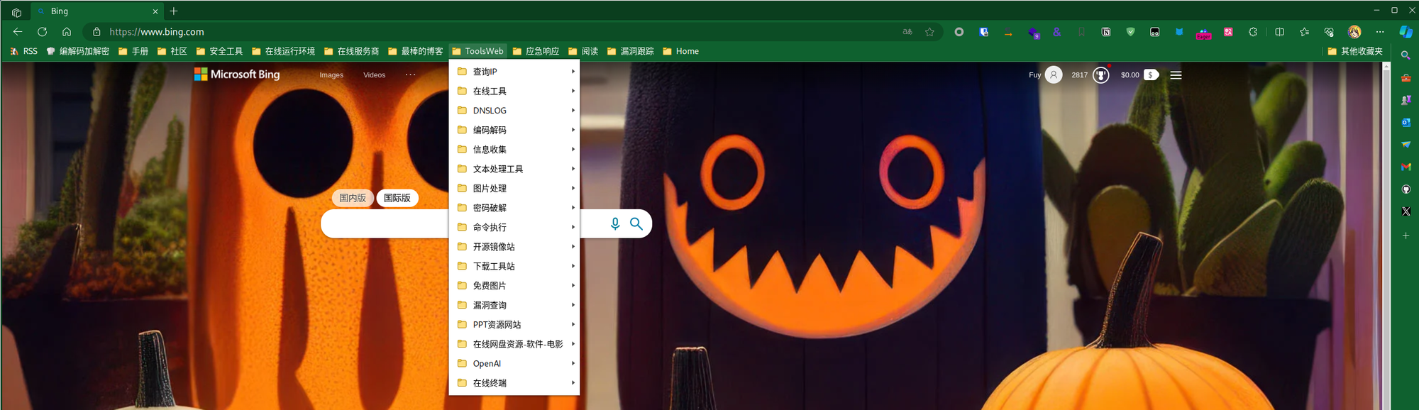Screen dimensions: 1419x410
Task: Switch to 国际版 search mode
Action: coord(397,198)
